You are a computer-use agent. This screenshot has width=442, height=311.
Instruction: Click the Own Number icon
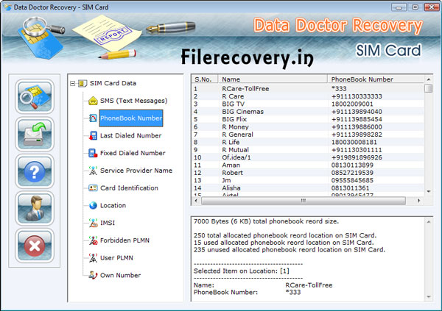pyautogui.click(x=93, y=275)
